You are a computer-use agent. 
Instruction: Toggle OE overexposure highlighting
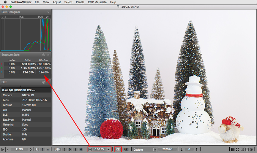tap(118, 149)
